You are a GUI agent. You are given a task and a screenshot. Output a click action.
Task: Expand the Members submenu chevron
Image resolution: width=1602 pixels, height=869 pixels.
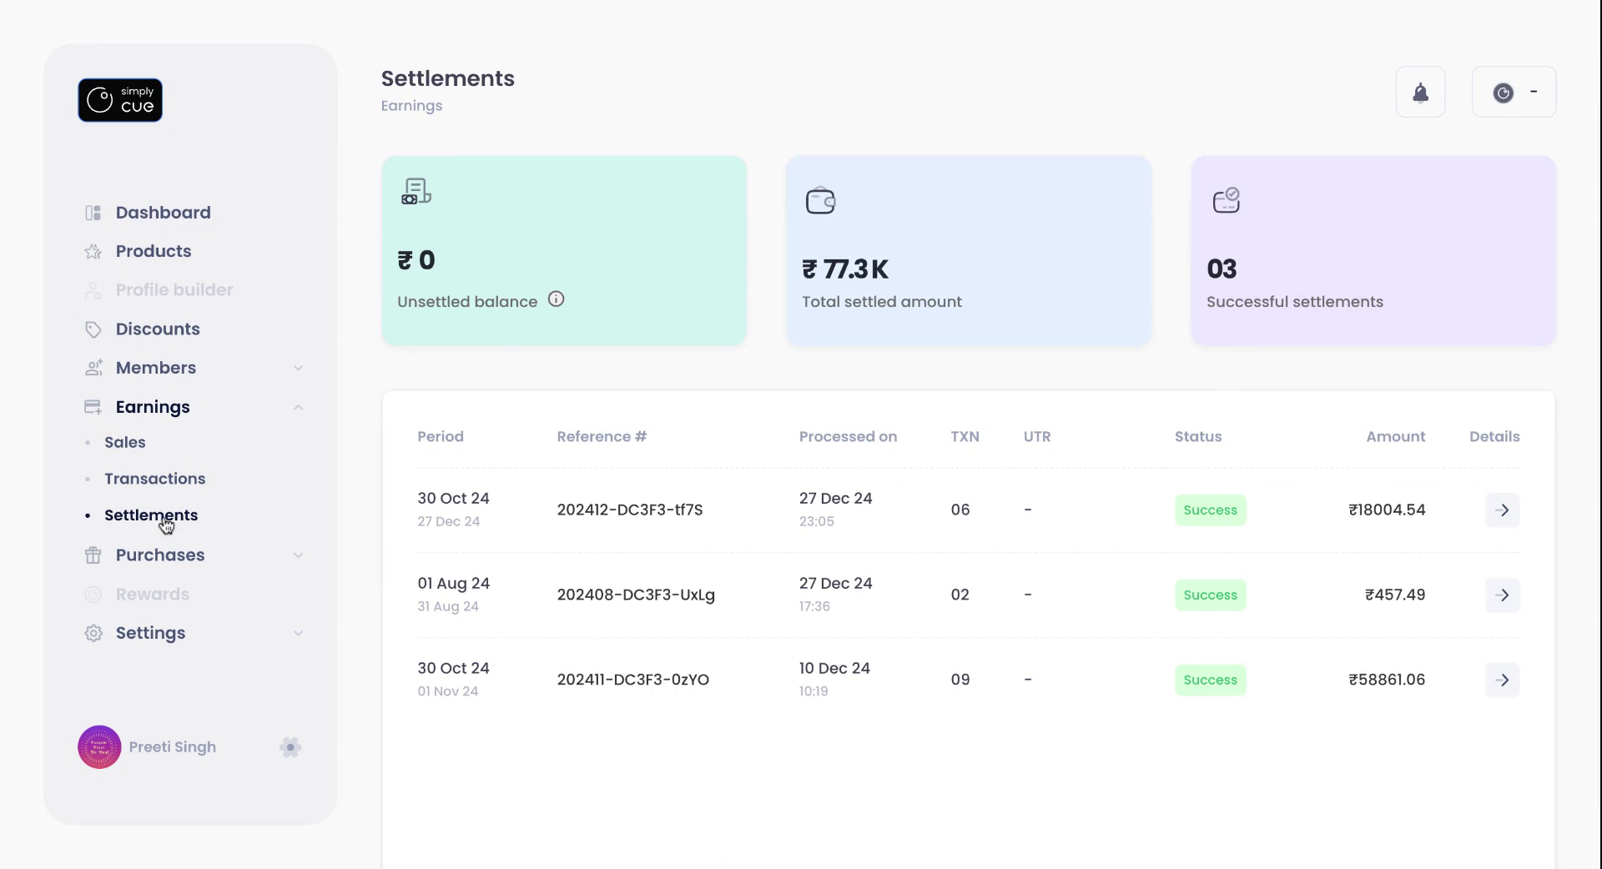[x=298, y=369]
